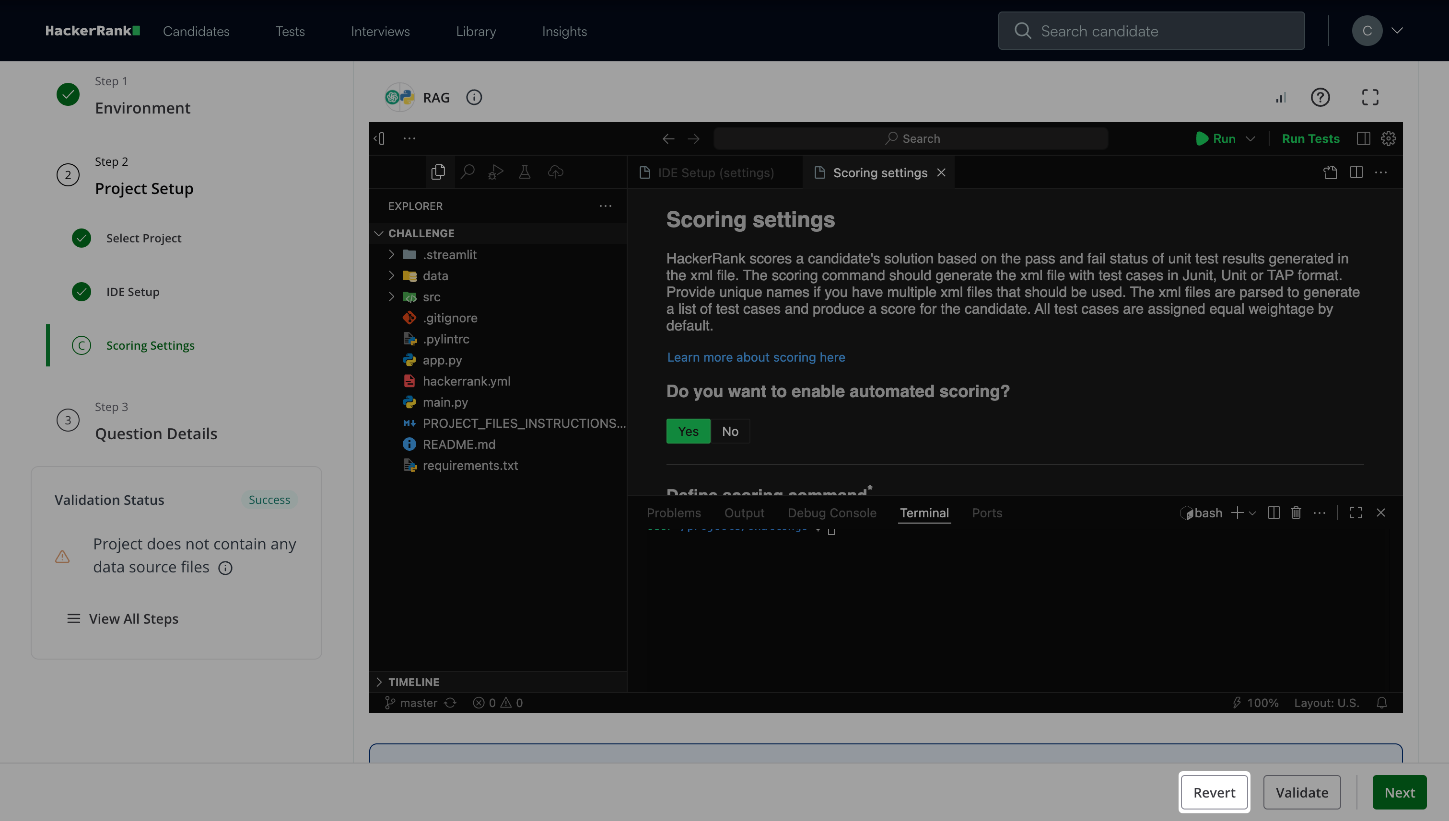Go back with the left arrow
The width and height of the screenshot is (1449, 821).
[x=668, y=139]
